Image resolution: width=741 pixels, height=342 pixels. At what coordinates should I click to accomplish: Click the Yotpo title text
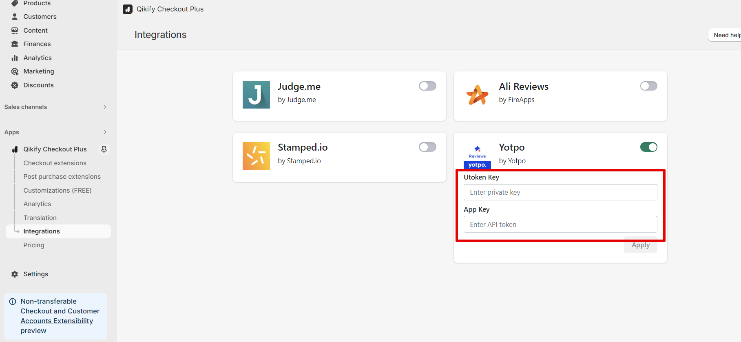pos(512,147)
